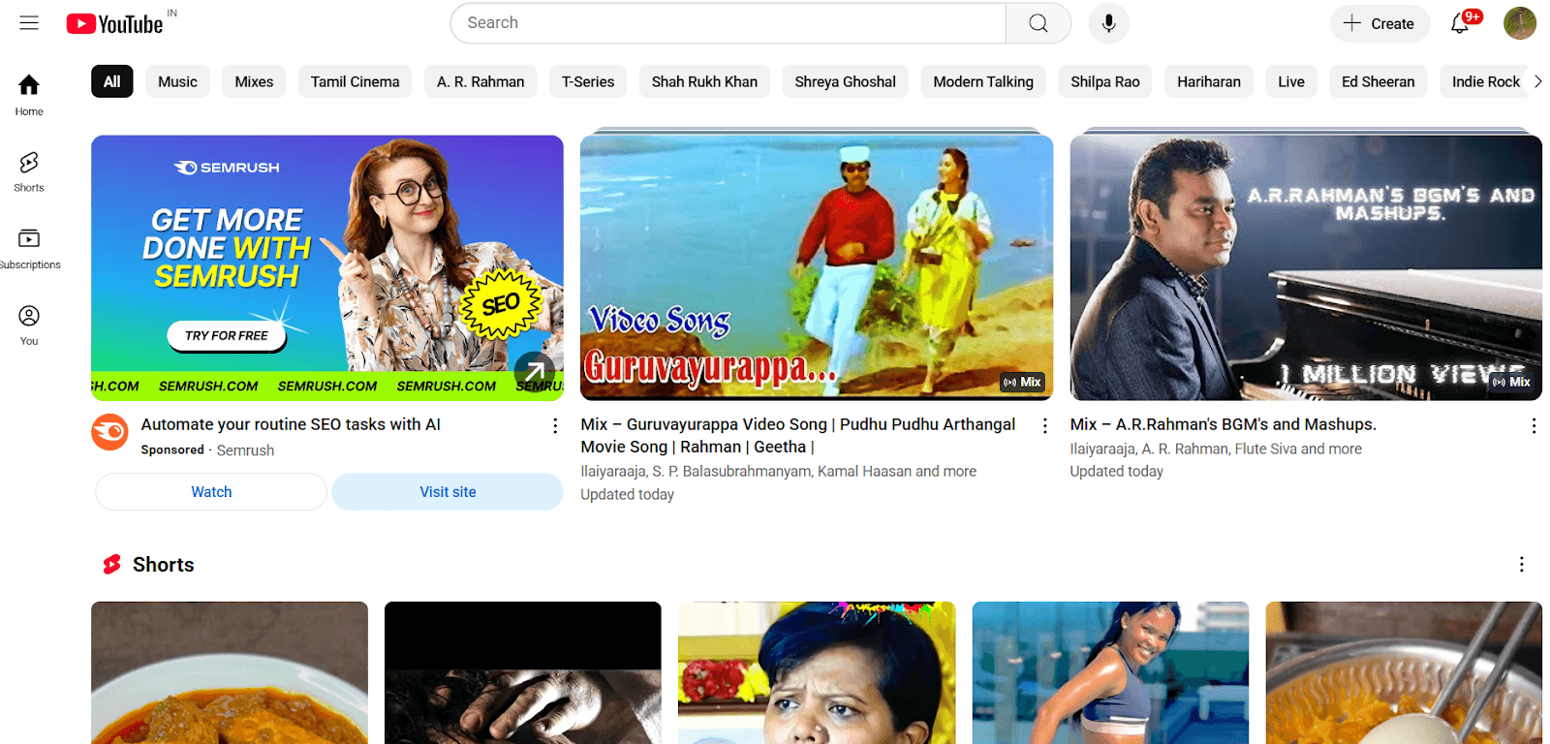Open the account avatar menu
1550x744 pixels.
tap(1520, 23)
